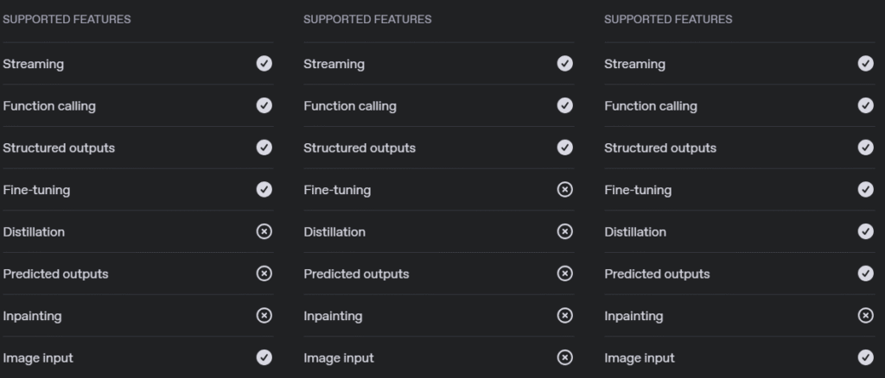Click the Inpainting cross icon in third column
885x378 pixels.
click(x=866, y=316)
